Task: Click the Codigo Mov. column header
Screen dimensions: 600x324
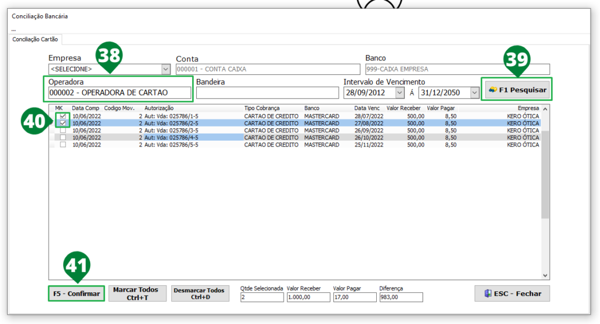Action: (x=120, y=108)
